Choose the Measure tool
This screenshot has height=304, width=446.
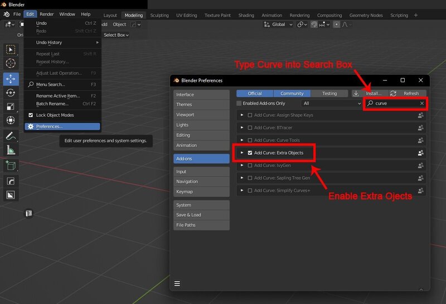11,150
